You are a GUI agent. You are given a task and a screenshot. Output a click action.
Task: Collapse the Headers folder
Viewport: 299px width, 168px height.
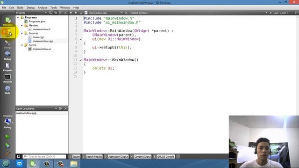click(22, 25)
